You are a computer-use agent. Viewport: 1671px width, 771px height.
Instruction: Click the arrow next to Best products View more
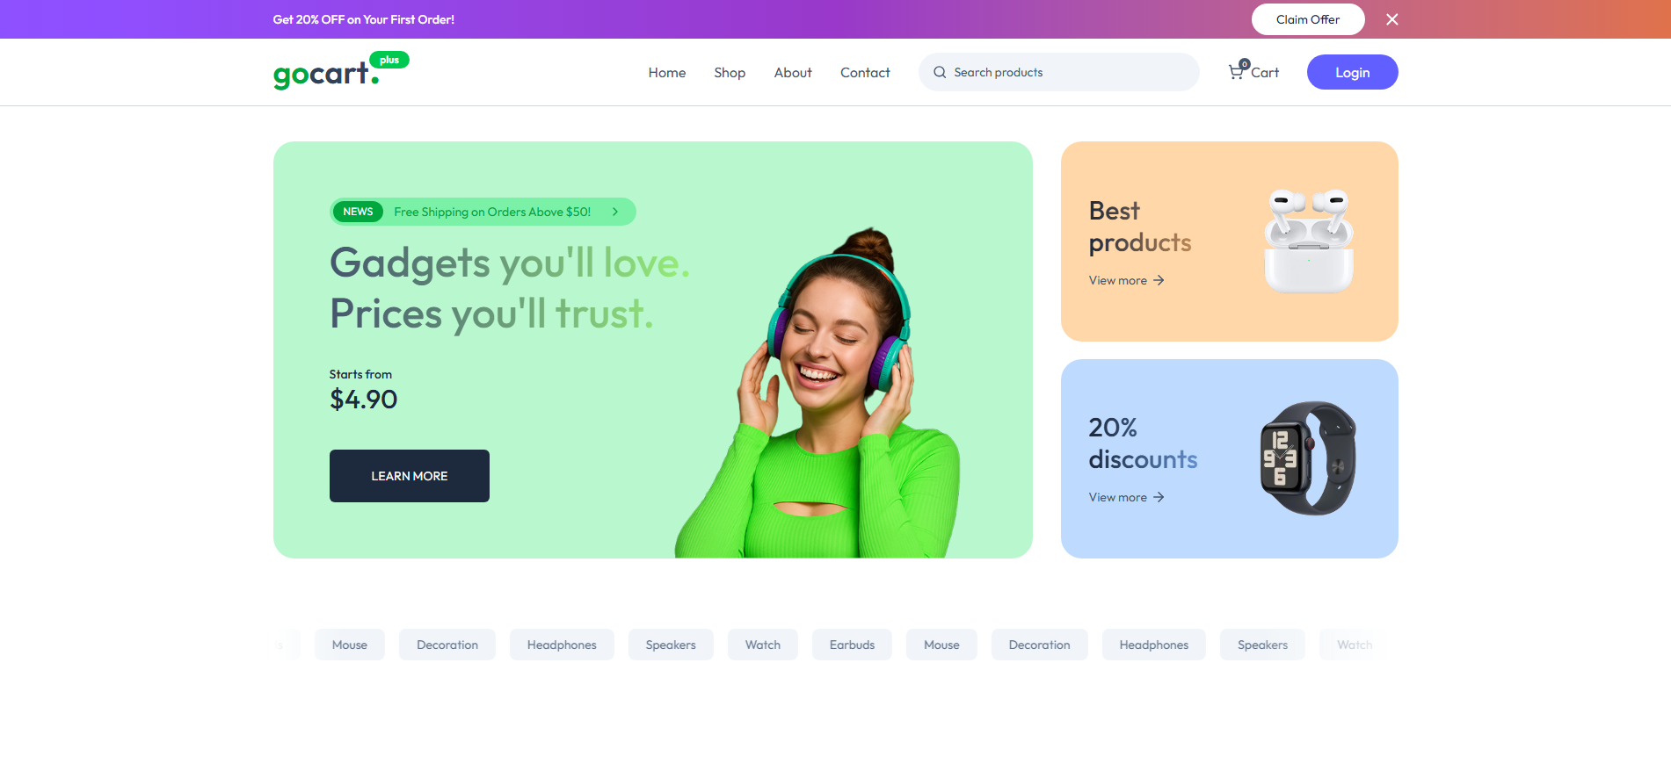coord(1159,280)
